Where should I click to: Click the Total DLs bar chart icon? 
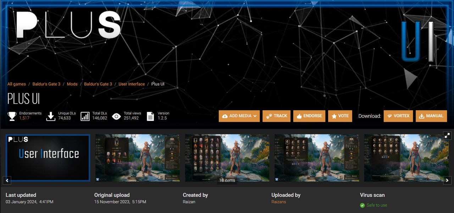(x=85, y=116)
